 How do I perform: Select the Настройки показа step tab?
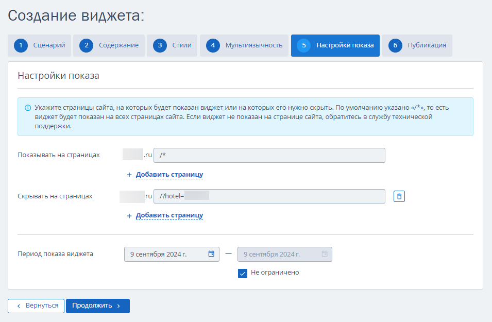tap(335, 45)
